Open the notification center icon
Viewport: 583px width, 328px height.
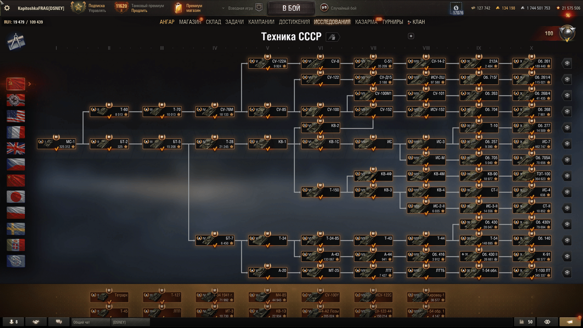click(570, 322)
